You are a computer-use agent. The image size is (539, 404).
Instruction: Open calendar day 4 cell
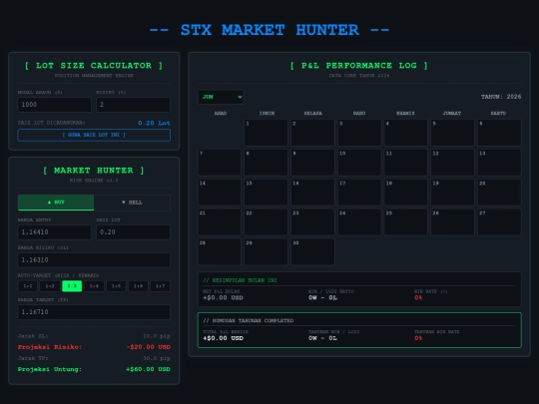406,133
